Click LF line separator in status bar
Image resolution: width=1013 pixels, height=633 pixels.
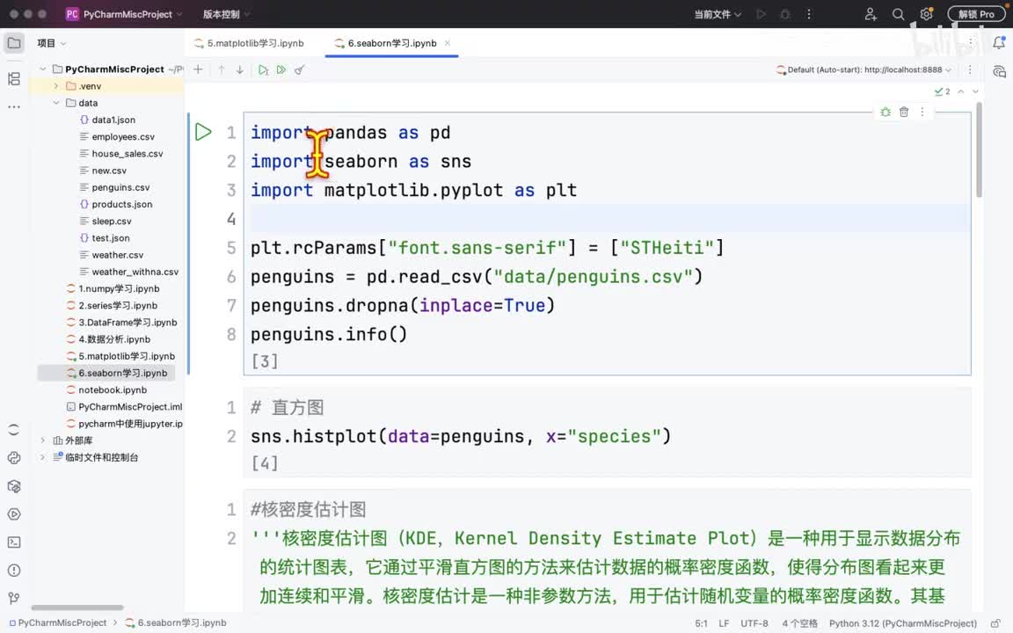724,623
